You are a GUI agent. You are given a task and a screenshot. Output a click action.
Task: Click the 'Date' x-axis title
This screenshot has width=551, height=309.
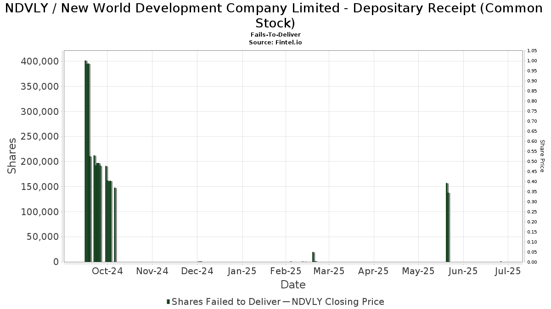click(293, 285)
